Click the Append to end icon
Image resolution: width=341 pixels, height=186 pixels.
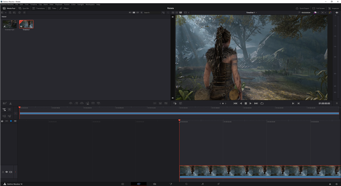coord(76,103)
